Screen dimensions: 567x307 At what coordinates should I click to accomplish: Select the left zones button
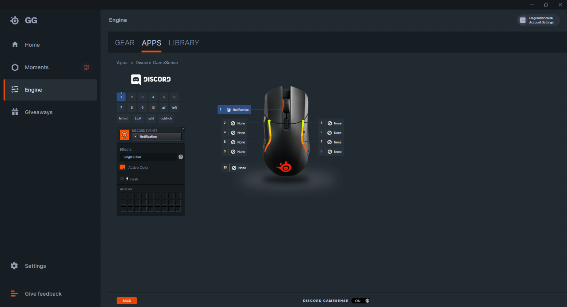pos(174,108)
